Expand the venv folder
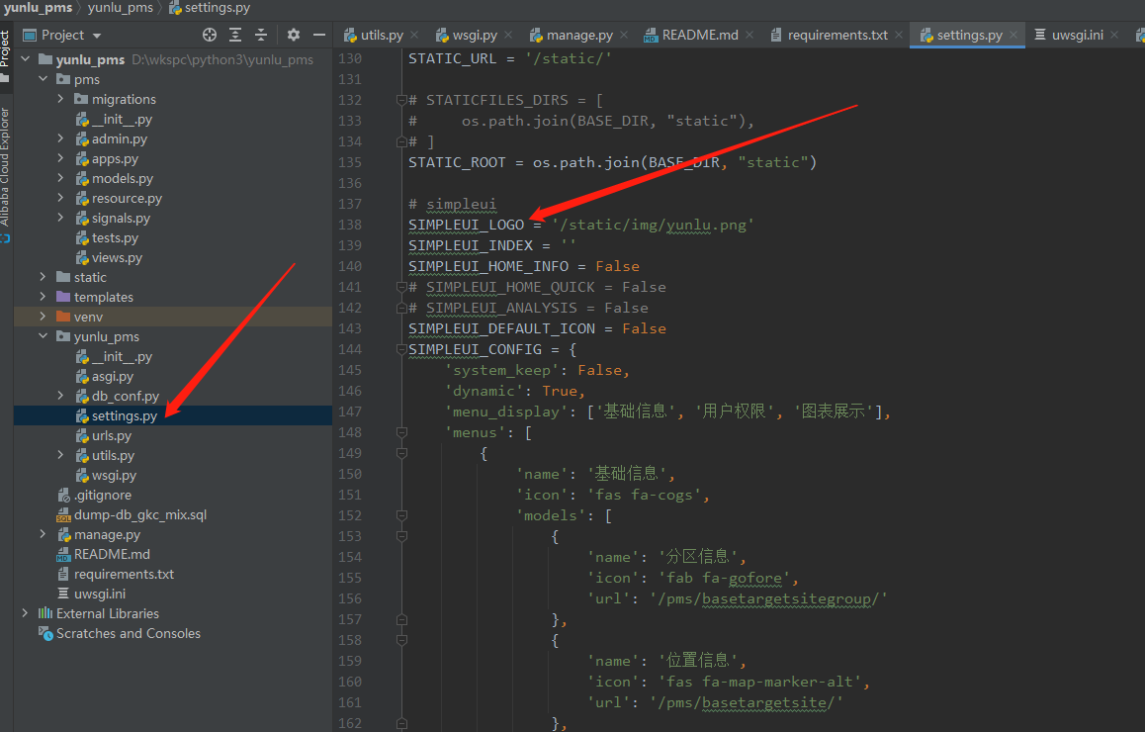Screen dimensions: 1145x732 tap(44, 317)
